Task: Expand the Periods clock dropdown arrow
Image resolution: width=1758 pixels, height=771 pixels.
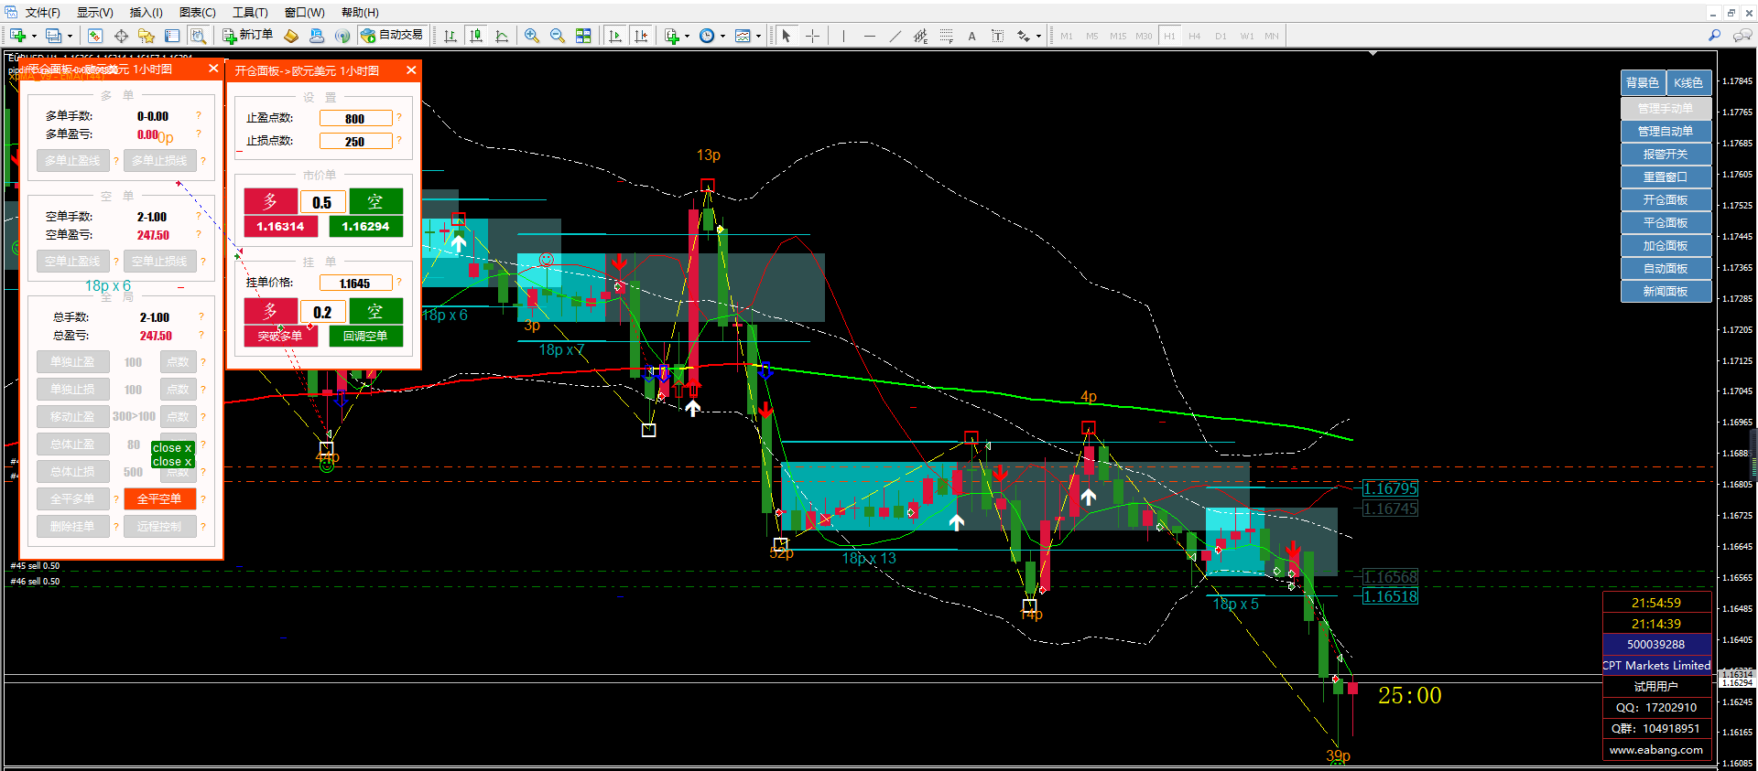Action: 722,37
